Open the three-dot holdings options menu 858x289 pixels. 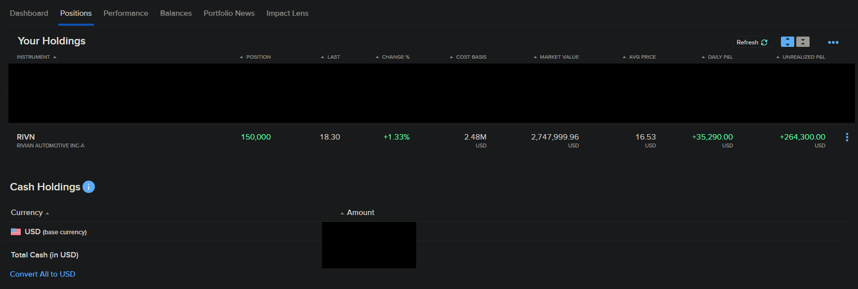tap(833, 42)
